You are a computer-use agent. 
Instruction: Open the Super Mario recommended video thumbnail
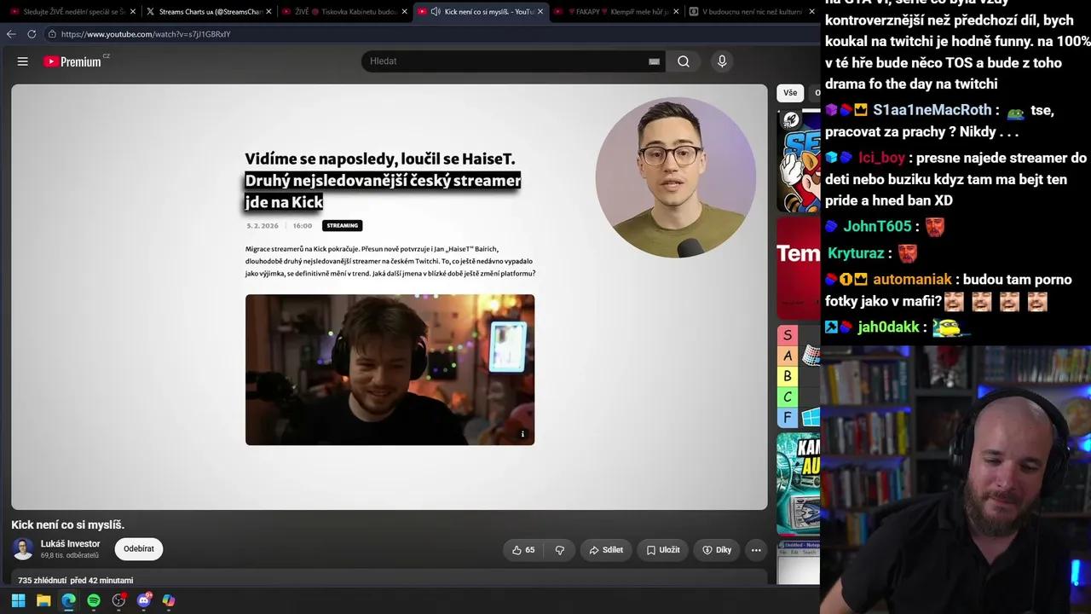click(x=799, y=161)
